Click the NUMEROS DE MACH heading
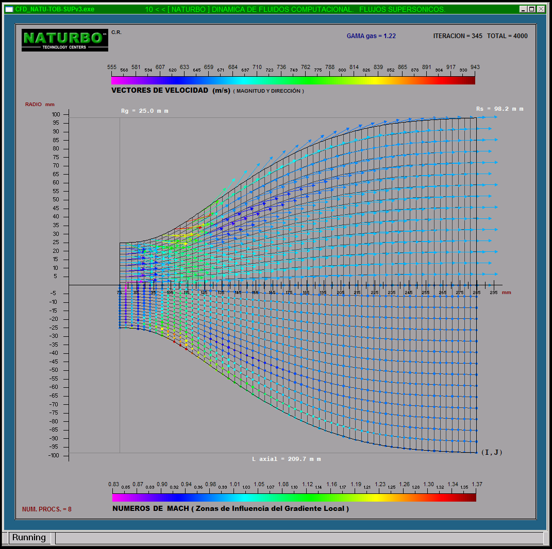The image size is (552, 549). [150, 508]
